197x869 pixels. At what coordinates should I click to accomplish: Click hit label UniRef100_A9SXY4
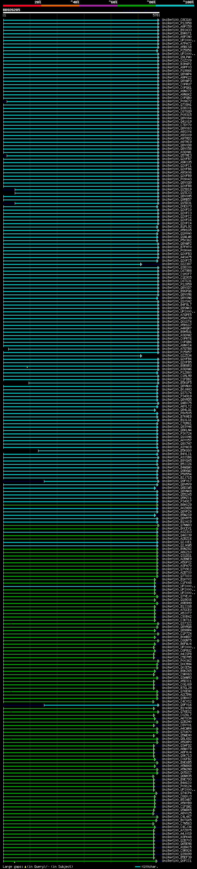point(176,132)
